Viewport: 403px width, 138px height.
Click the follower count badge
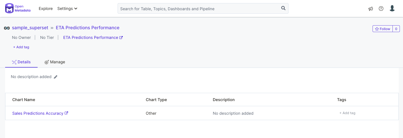396,29
